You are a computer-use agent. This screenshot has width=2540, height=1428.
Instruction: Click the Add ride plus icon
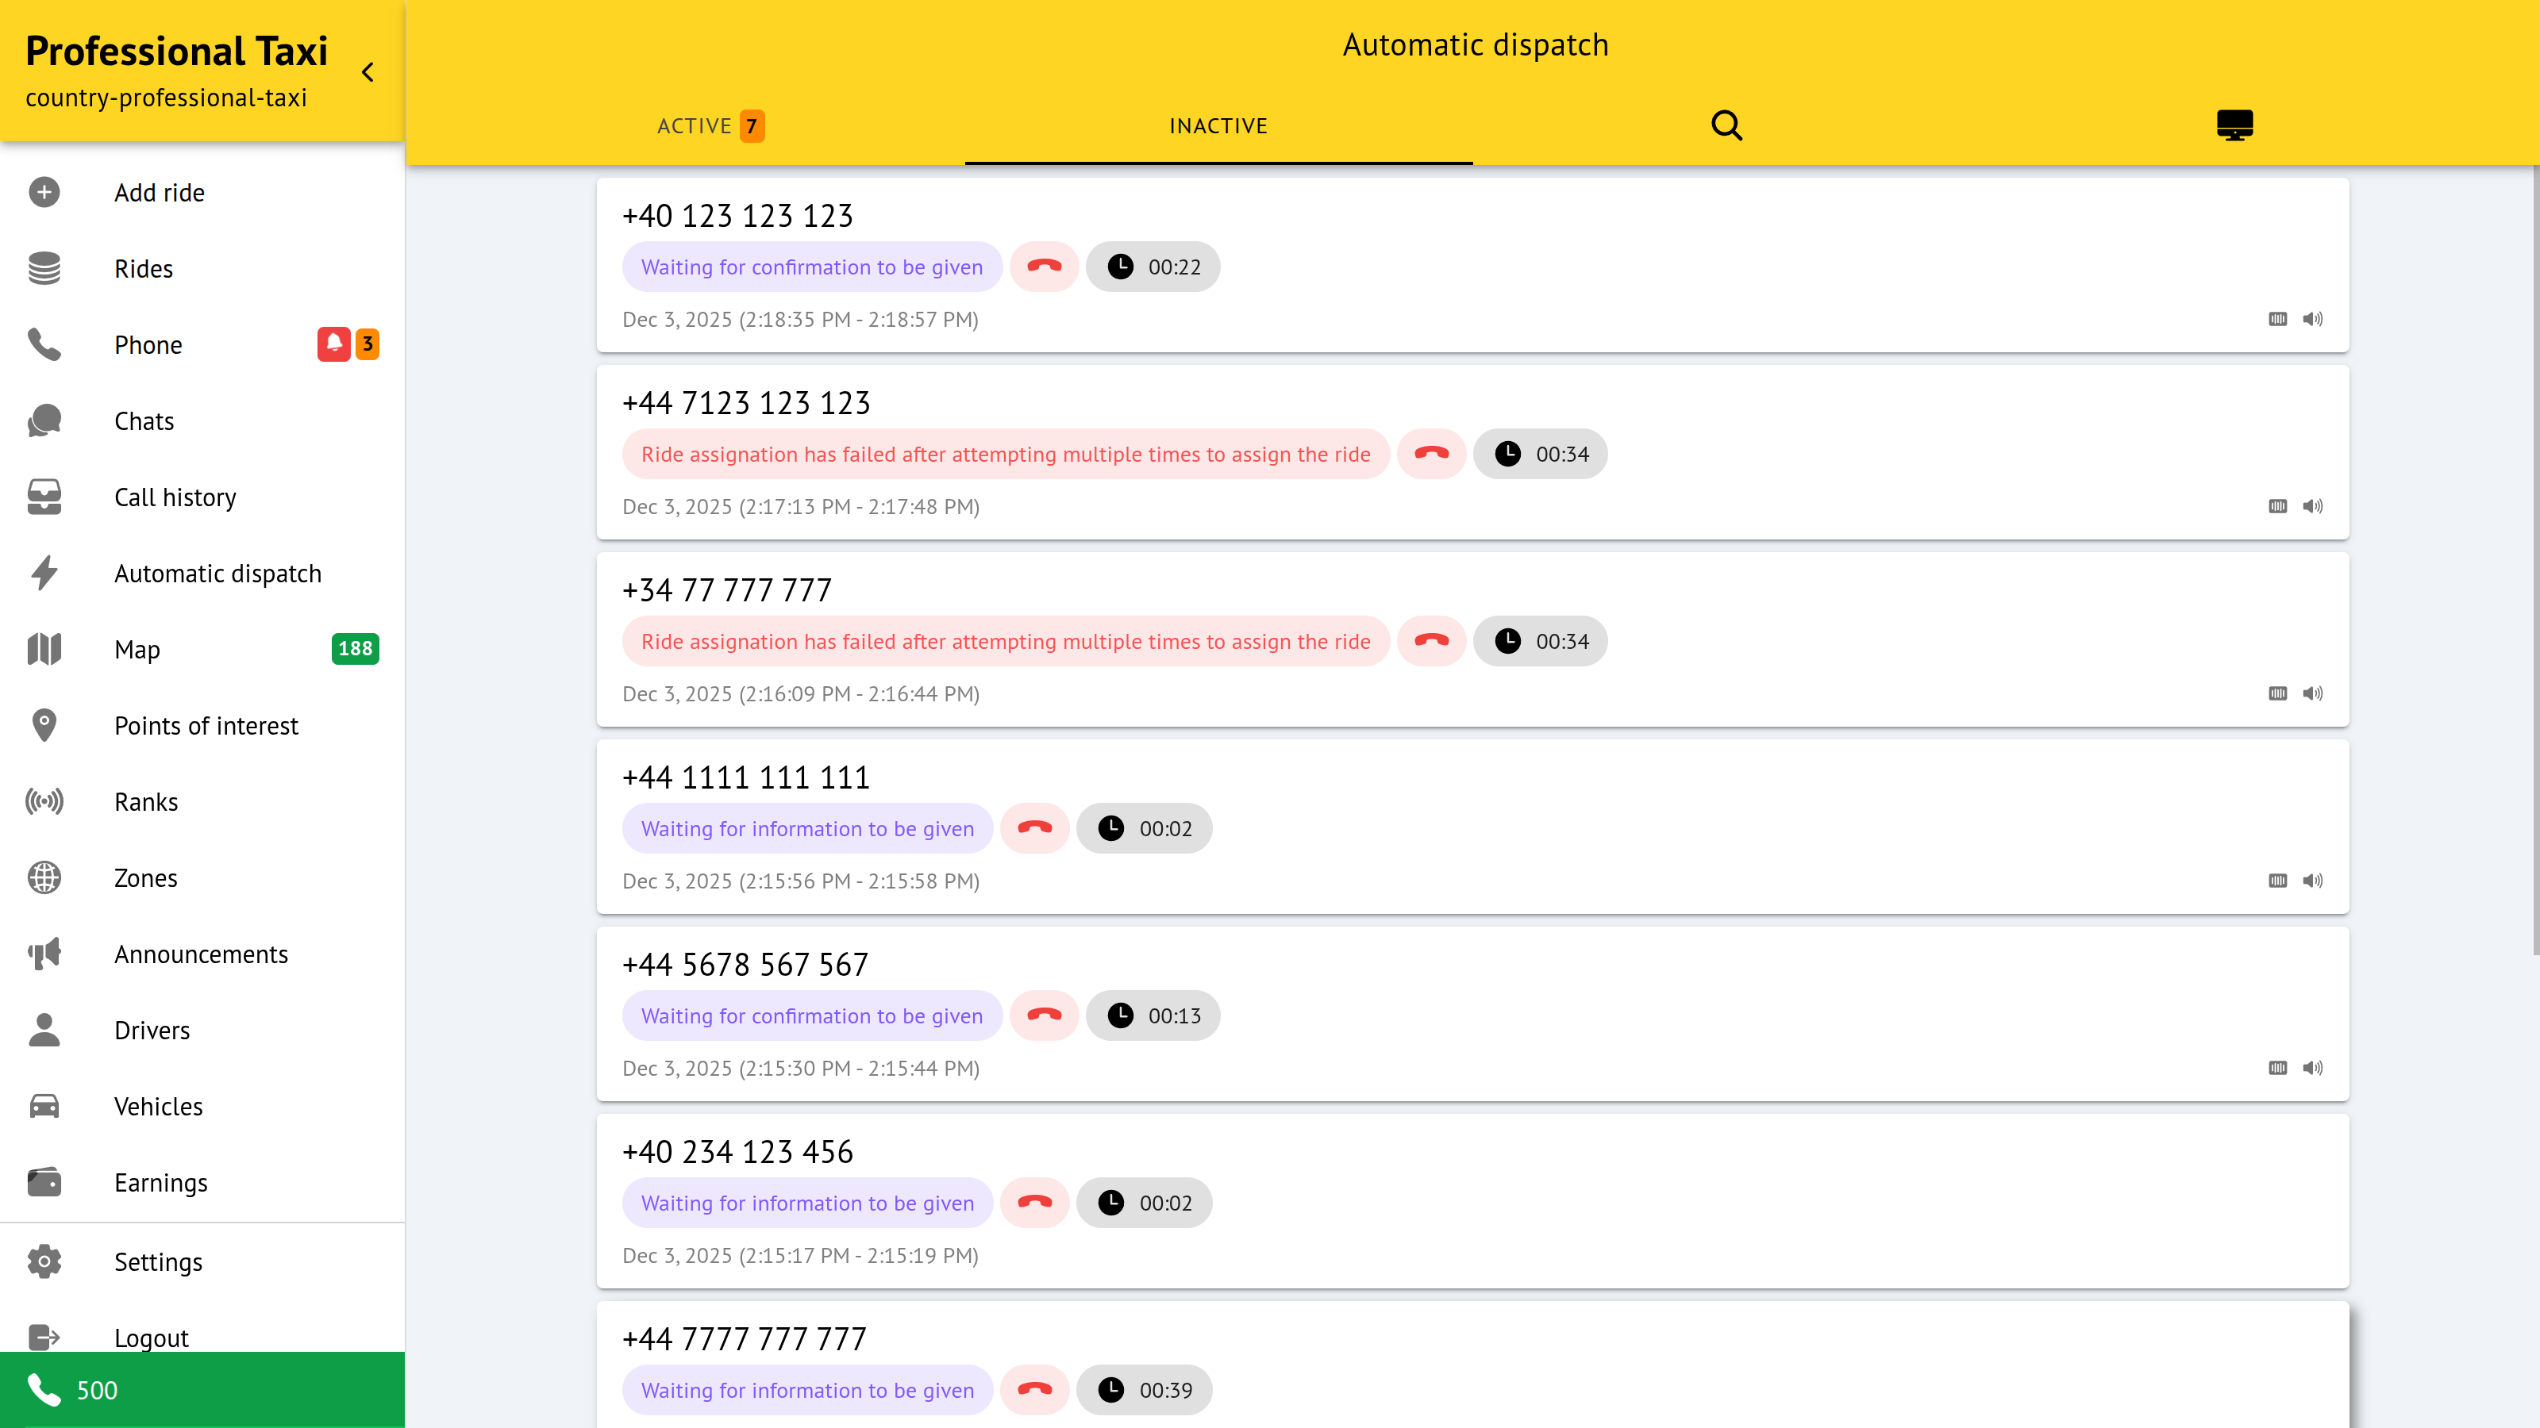44,192
